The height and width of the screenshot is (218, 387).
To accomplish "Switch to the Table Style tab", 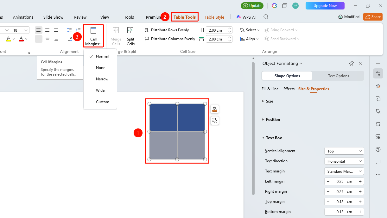I will click(214, 17).
